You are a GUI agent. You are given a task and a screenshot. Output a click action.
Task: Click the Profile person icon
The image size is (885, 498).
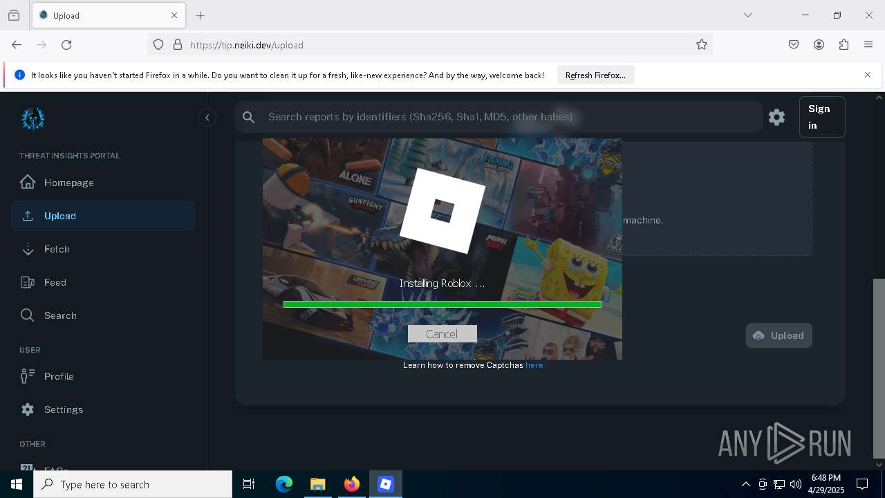[x=28, y=376]
